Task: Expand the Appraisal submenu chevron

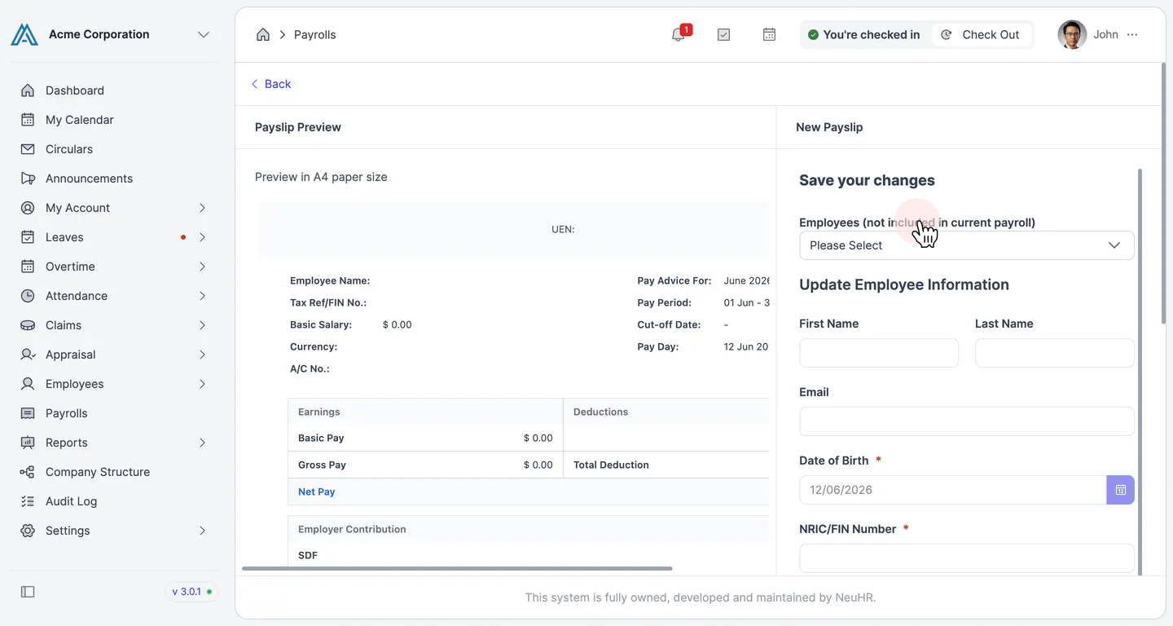Action: click(x=202, y=355)
